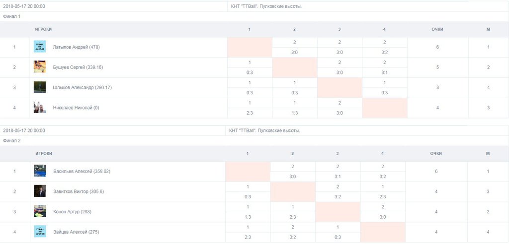The width and height of the screenshot is (509, 244).
Task: Open player Бушуев Сергей (339.16) profile
Action: point(78,67)
